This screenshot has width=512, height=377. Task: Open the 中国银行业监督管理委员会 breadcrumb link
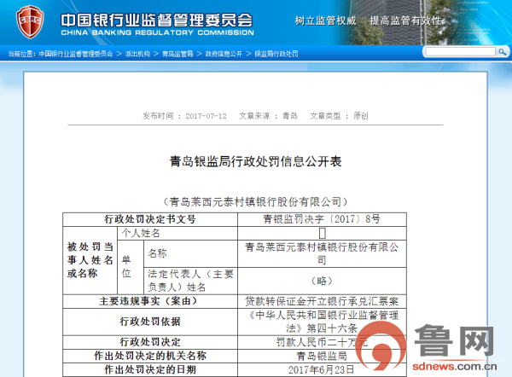tap(76, 54)
